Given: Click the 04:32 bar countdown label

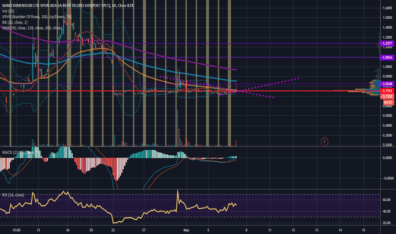Looking at the screenshot, I should point(388,102).
